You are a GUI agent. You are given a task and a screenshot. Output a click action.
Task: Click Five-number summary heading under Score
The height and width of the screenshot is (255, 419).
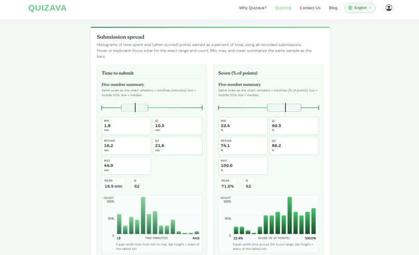(x=240, y=84)
